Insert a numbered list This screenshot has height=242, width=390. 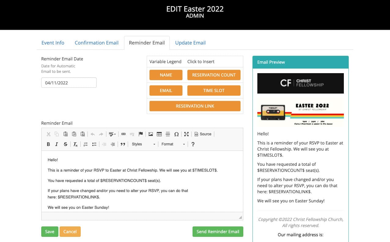pyautogui.click(x=86, y=144)
